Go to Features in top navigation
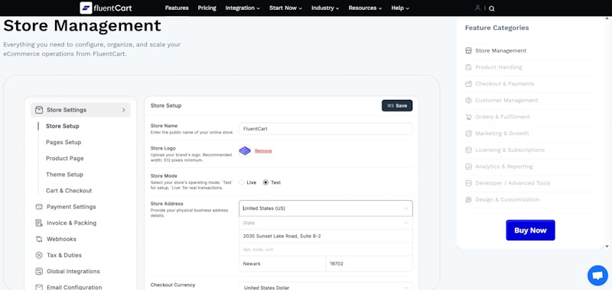Image resolution: width=612 pixels, height=290 pixels. (177, 8)
